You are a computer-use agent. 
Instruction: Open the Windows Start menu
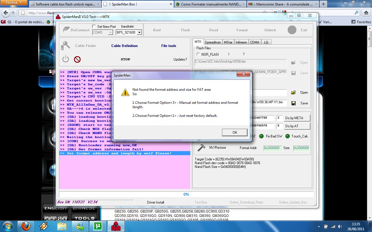8,226
